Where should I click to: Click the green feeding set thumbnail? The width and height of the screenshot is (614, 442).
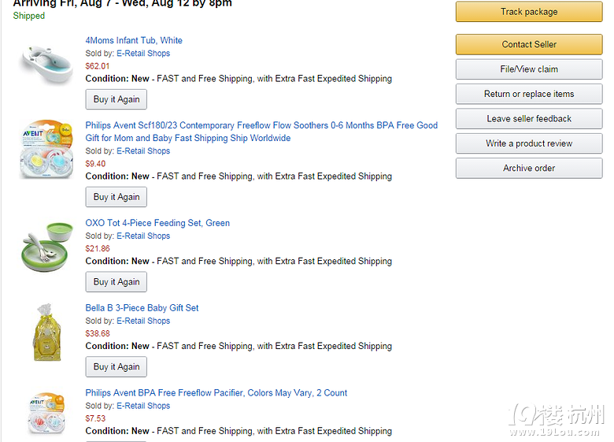tap(47, 246)
